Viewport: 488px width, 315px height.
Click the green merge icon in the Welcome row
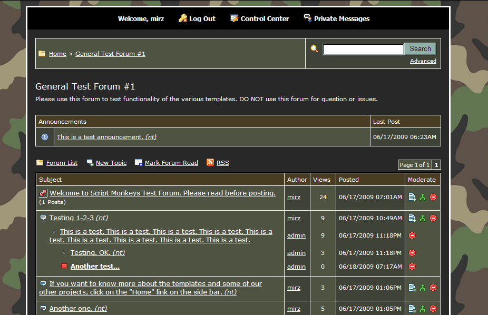coord(423,197)
